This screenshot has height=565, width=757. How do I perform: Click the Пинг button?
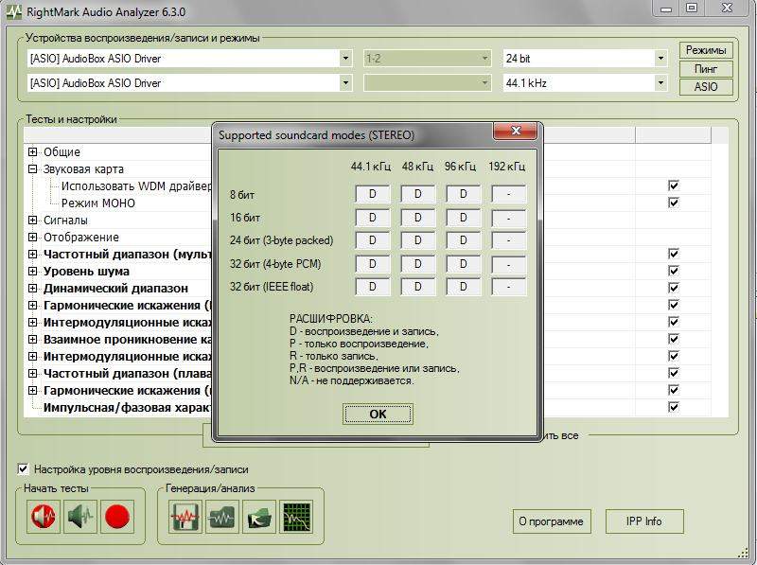pos(705,68)
